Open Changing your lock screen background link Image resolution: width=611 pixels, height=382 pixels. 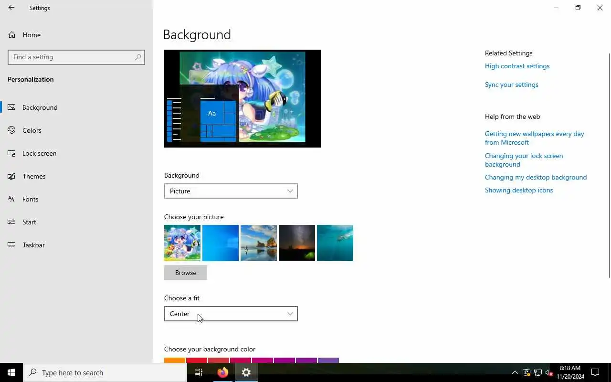click(524, 160)
